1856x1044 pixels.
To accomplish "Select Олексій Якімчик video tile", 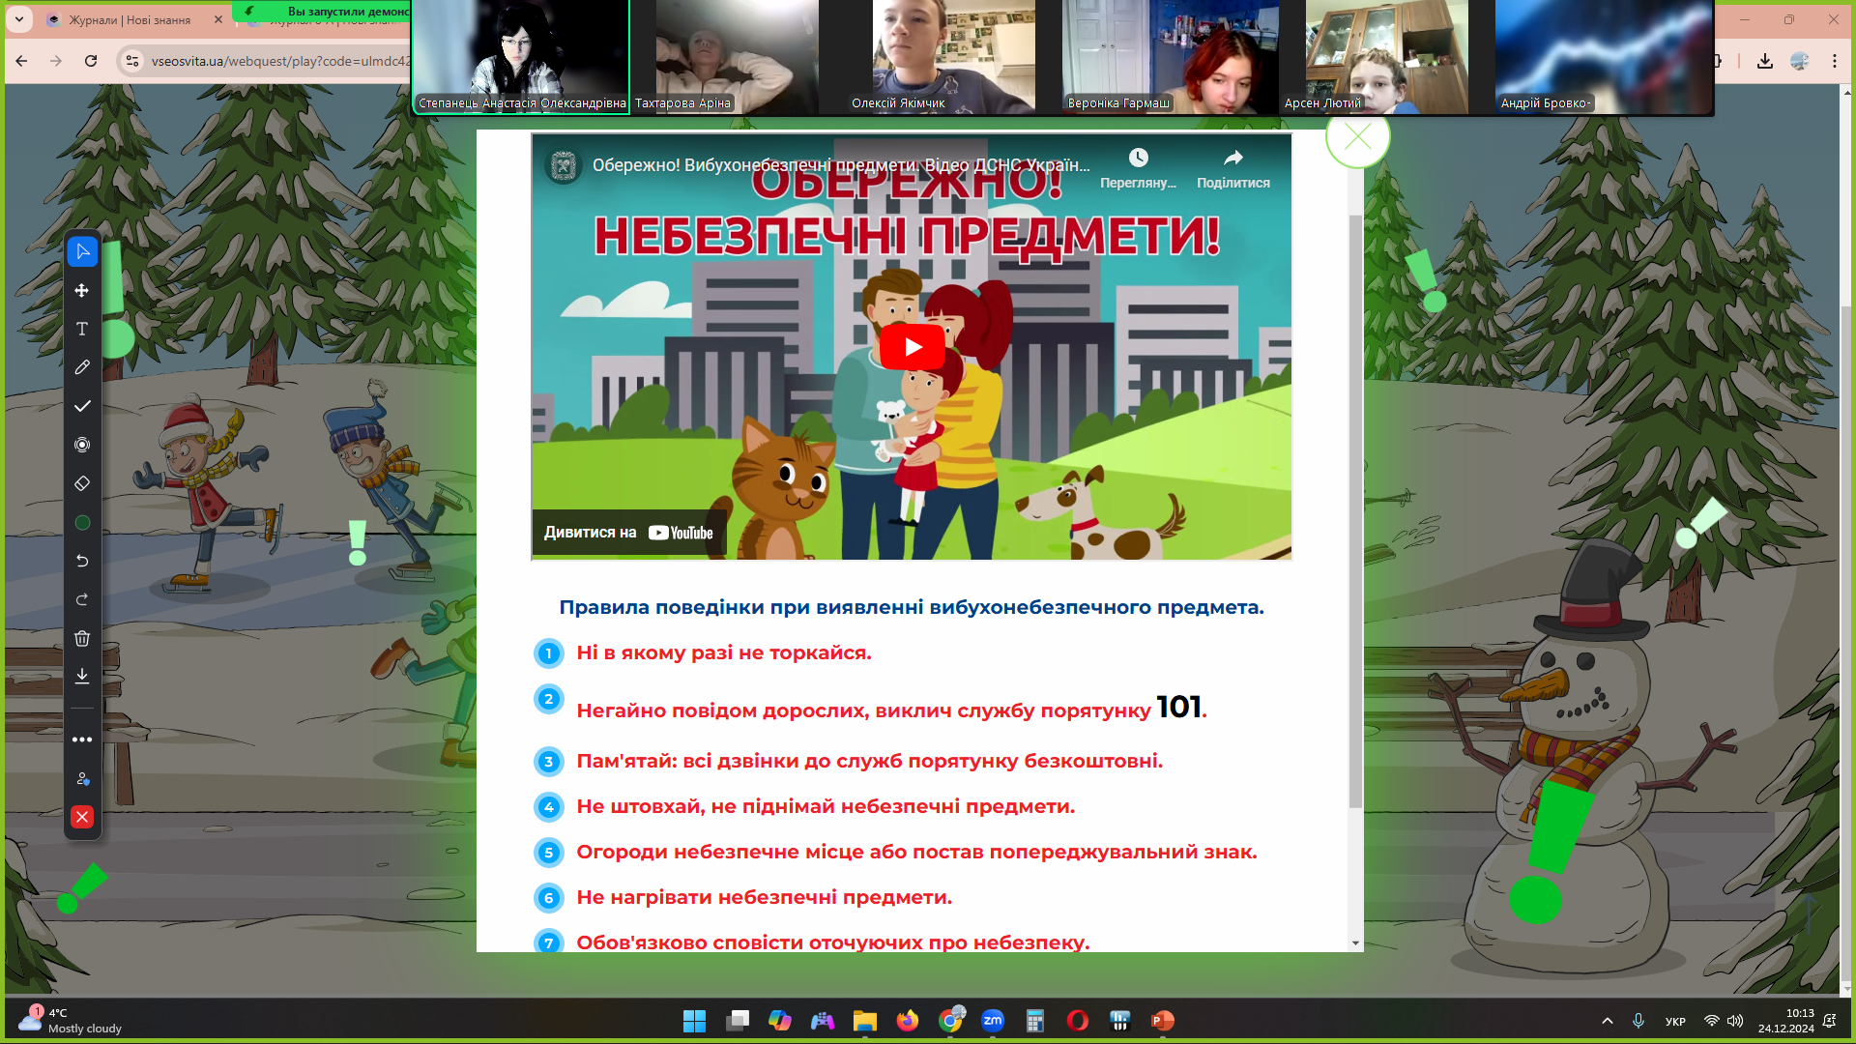I will coord(953,57).
